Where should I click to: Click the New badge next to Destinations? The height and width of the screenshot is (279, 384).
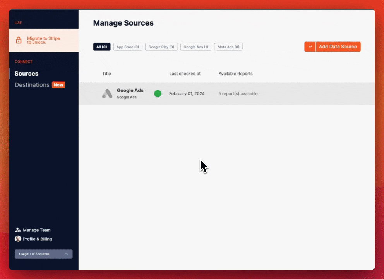click(x=58, y=85)
